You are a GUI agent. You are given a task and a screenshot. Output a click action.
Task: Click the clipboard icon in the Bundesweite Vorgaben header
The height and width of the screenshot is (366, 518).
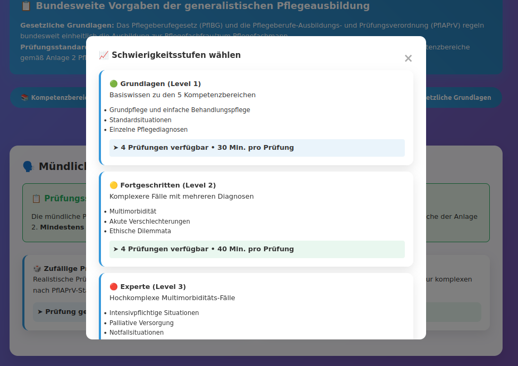26,6
